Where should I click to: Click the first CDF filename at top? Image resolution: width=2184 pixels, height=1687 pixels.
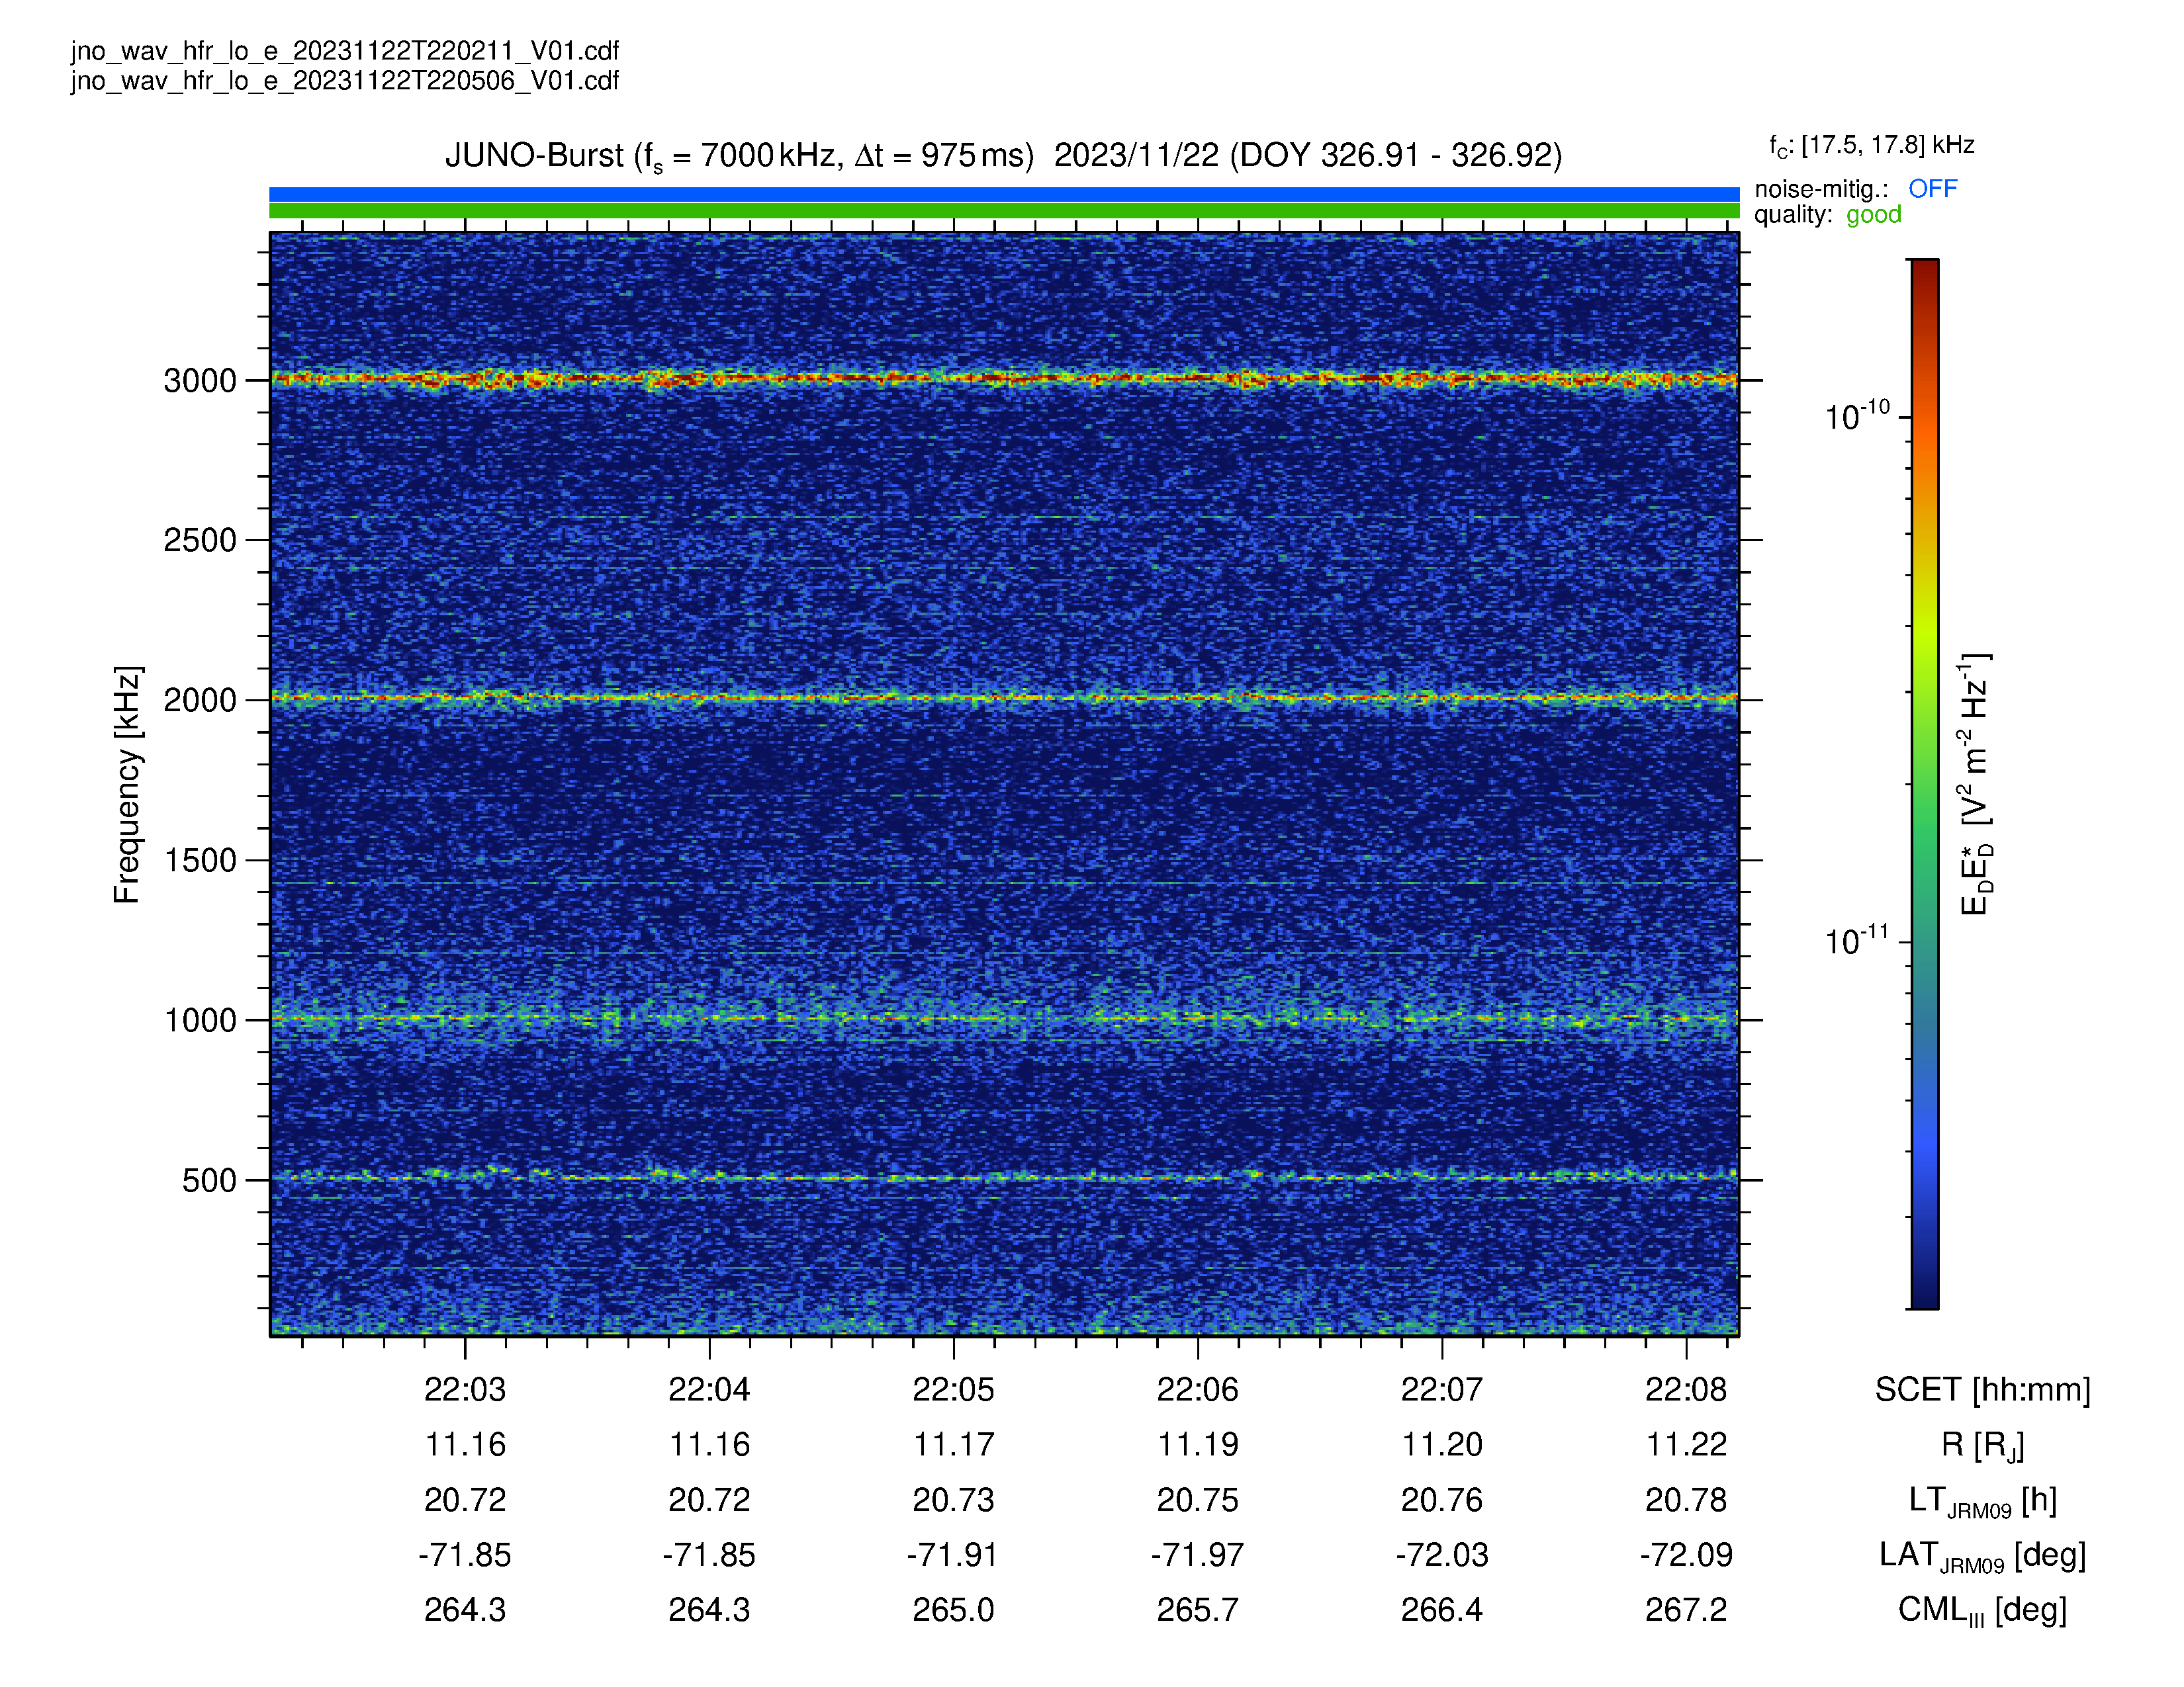click(x=345, y=51)
